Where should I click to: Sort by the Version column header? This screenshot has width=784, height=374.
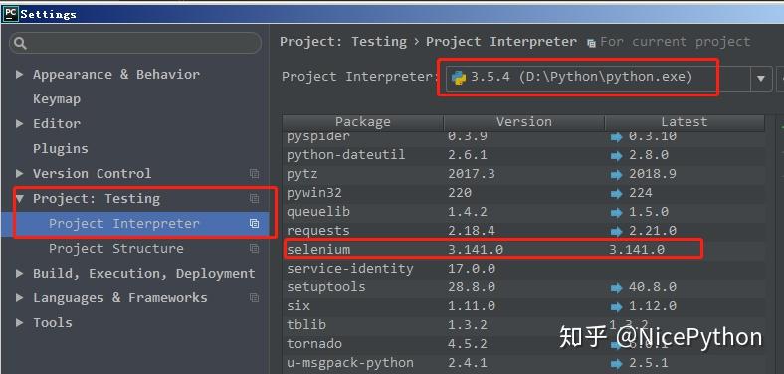tap(524, 122)
